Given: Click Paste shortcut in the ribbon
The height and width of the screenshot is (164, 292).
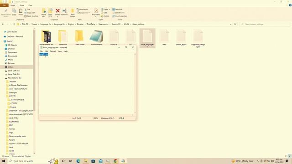Looking at the screenshot, I should point(31,16).
